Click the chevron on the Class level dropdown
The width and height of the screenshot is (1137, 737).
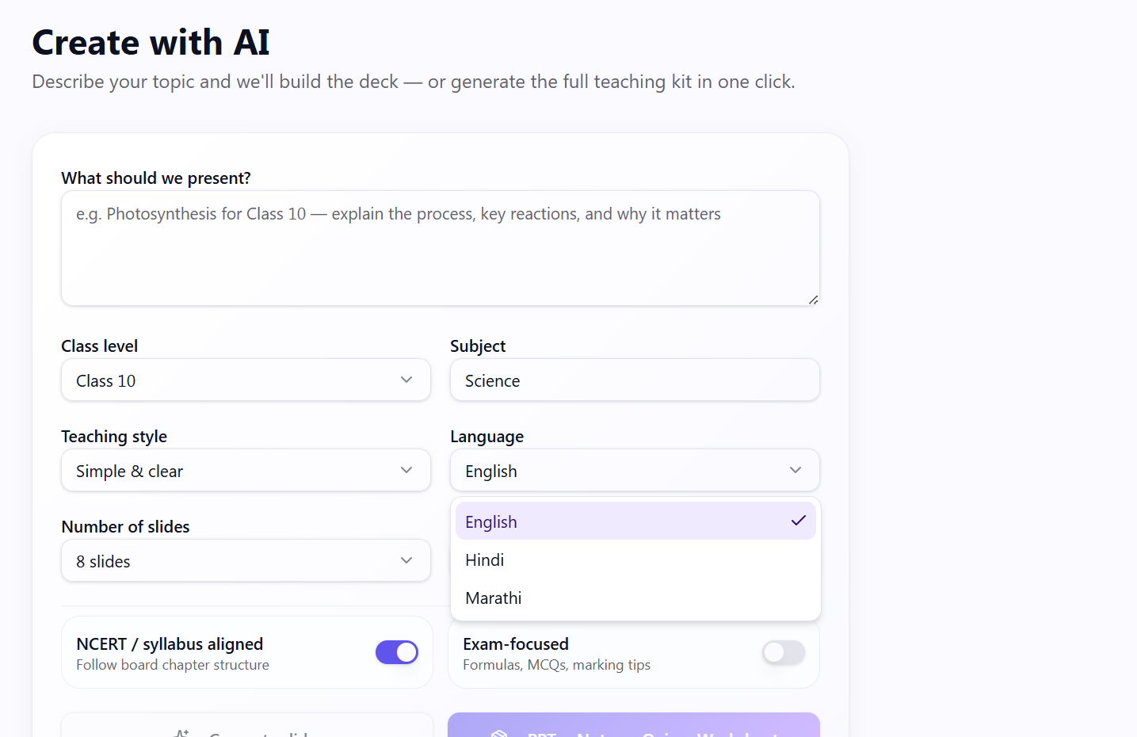click(x=406, y=380)
